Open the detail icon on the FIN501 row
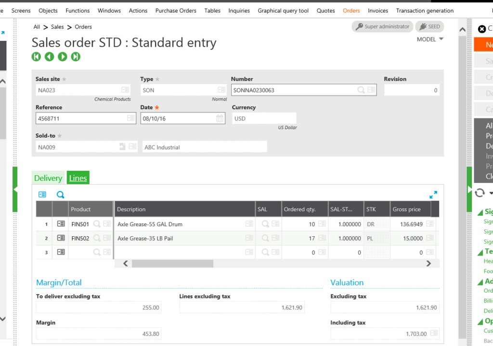493x346 pixels. pos(60,223)
